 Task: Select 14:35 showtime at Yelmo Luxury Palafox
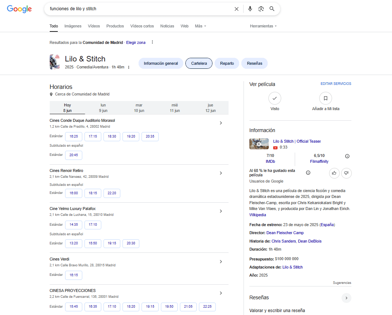(73, 225)
